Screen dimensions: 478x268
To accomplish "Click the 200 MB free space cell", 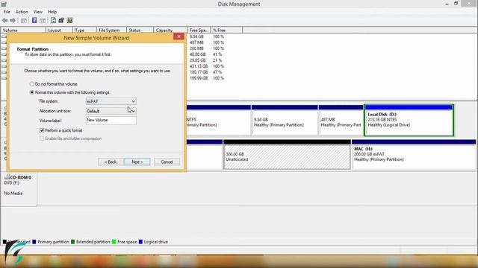I will [196, 48].
